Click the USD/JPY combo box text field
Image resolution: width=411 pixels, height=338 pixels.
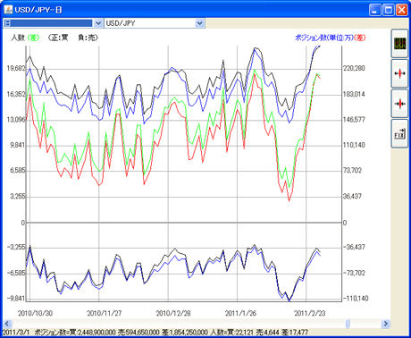click(150, 23)
